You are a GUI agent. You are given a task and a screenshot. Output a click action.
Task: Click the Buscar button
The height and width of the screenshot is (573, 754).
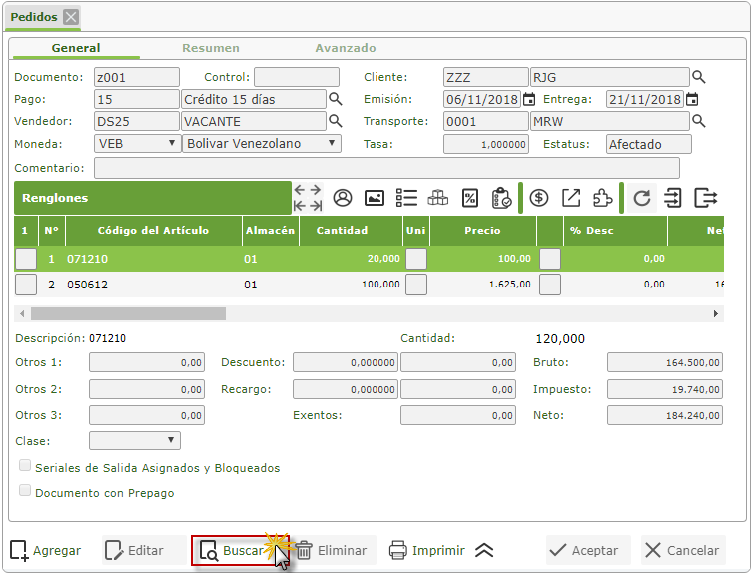234,550
